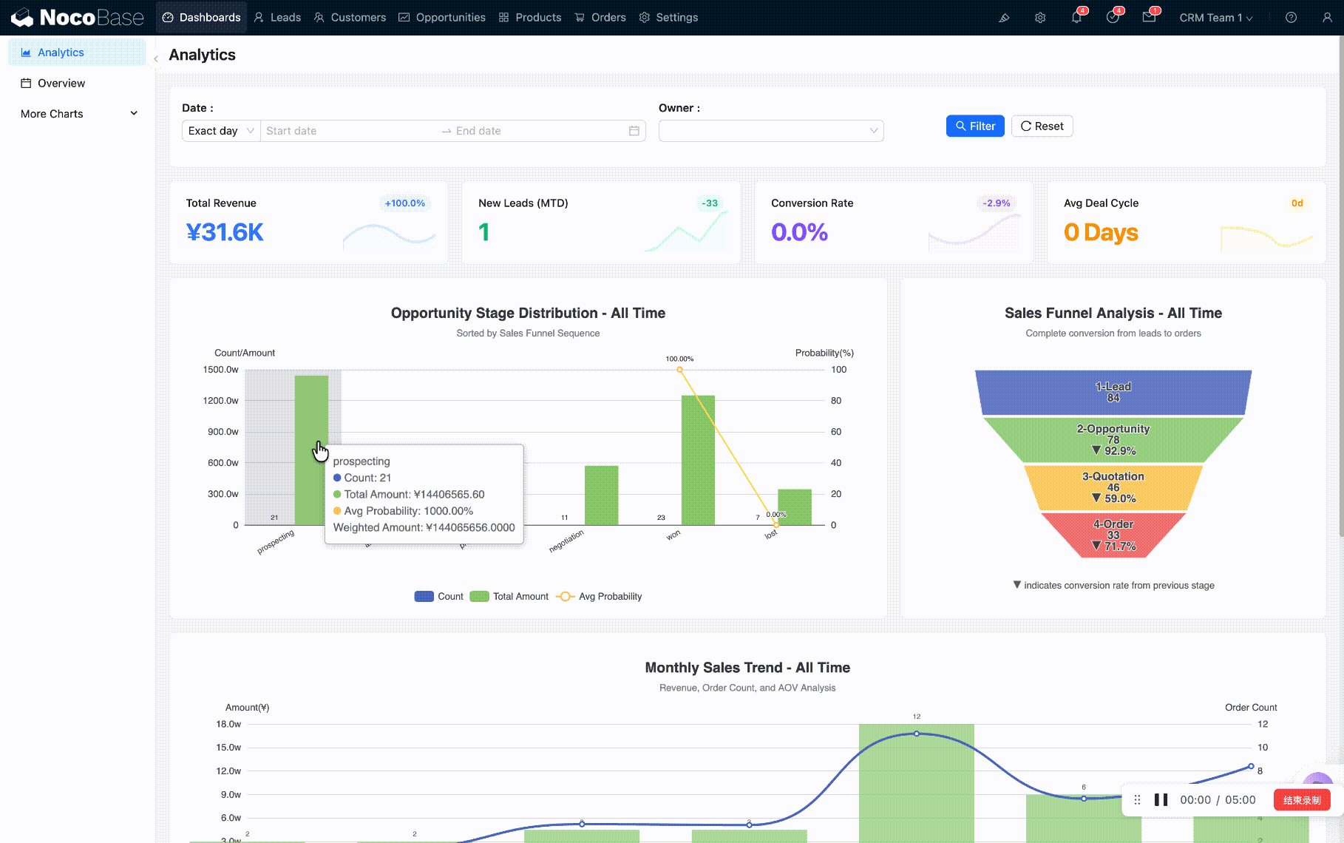Click the calendar icon in date range
This screenshot has width=1344, height=843.
coord(634,131)
